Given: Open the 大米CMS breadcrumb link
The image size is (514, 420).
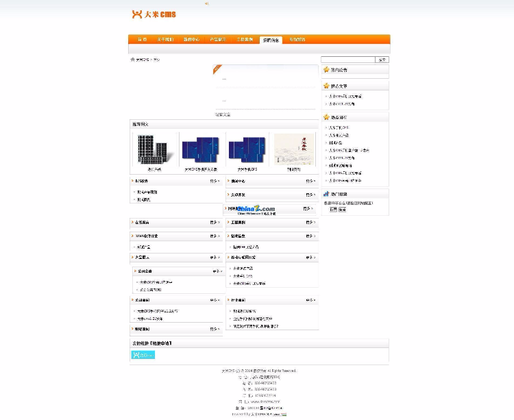Looking at the screenshot, I should click(143, 60).
